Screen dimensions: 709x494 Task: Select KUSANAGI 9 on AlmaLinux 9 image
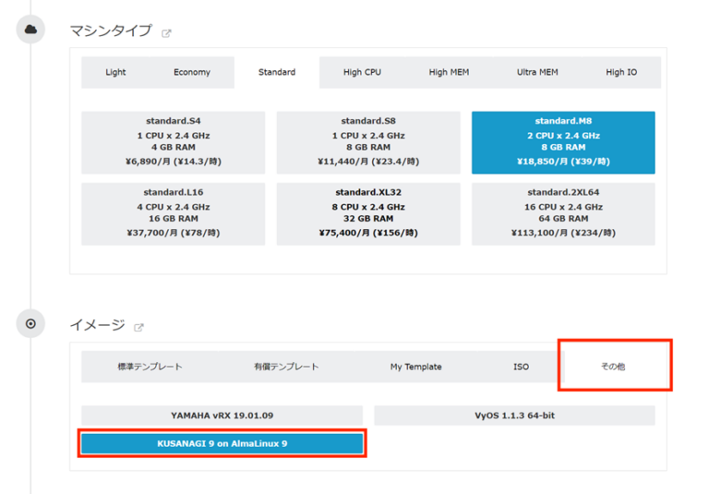[222, 443]
